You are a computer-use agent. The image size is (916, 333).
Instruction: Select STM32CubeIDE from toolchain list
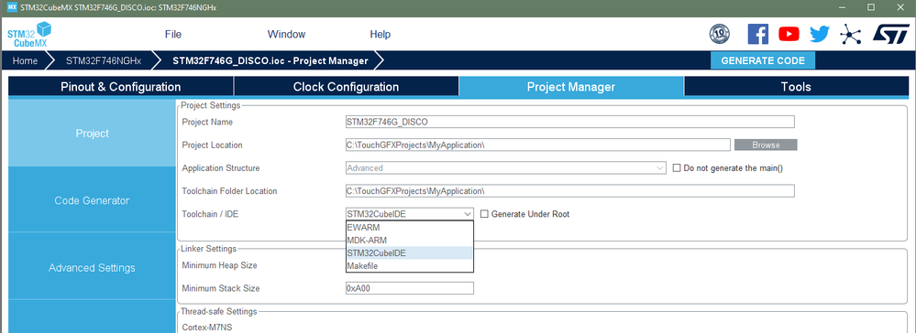tap(410, 253)
